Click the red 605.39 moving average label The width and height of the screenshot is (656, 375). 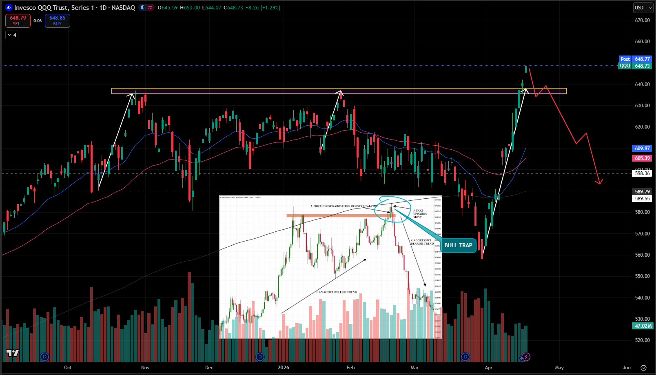click(x=642, y=158)
